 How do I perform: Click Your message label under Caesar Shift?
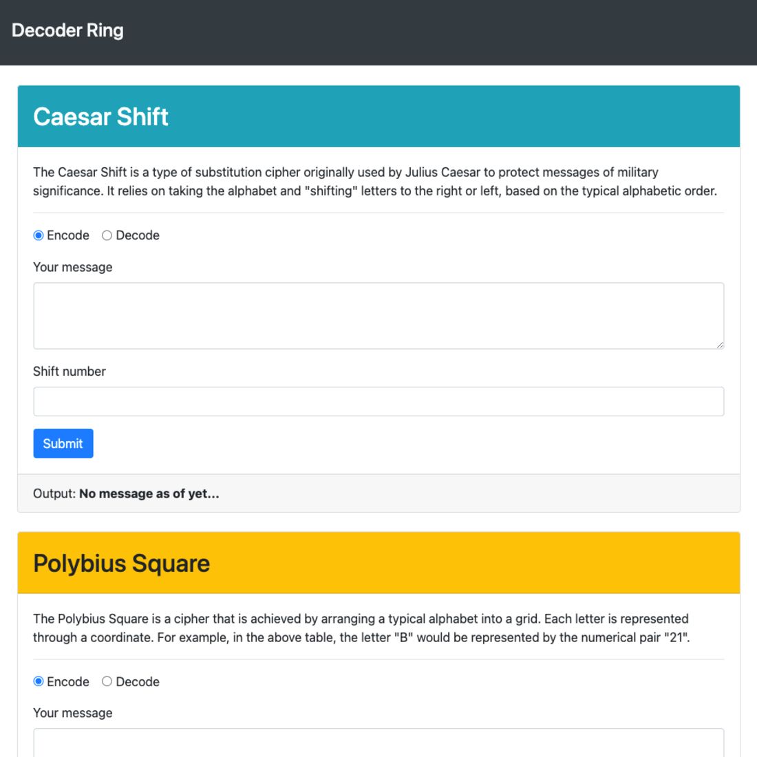coord(73,267)
